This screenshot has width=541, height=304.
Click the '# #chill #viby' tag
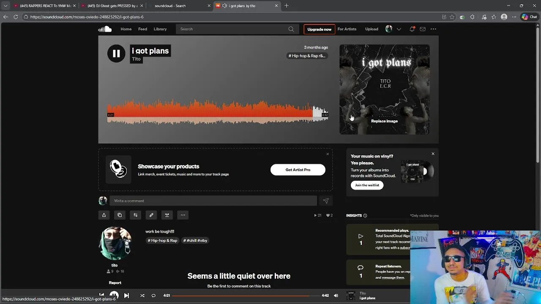click(x=195, y=241)
